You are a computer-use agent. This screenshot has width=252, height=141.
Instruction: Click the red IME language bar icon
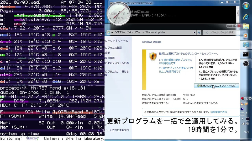[242, 99]
